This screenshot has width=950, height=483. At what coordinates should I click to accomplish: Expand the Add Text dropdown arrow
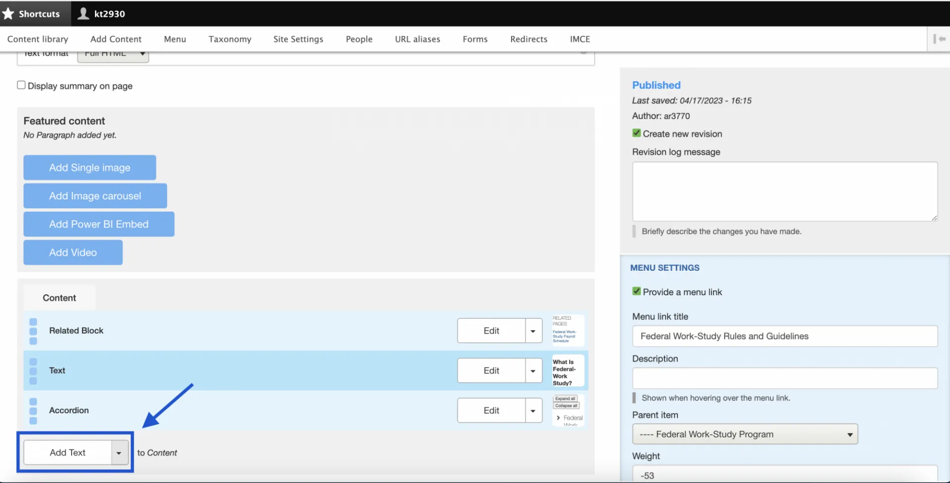[x=119, y=452]
